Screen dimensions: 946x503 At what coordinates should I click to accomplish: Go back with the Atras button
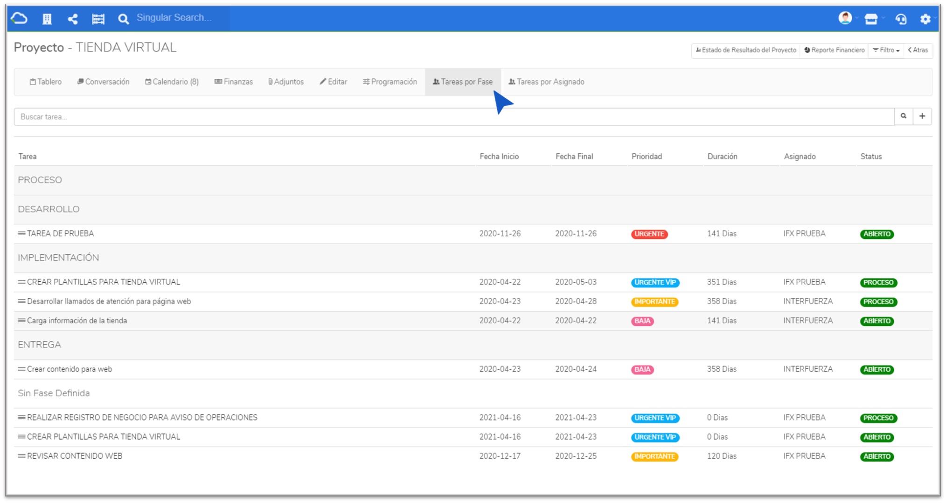tap(918, 50)
